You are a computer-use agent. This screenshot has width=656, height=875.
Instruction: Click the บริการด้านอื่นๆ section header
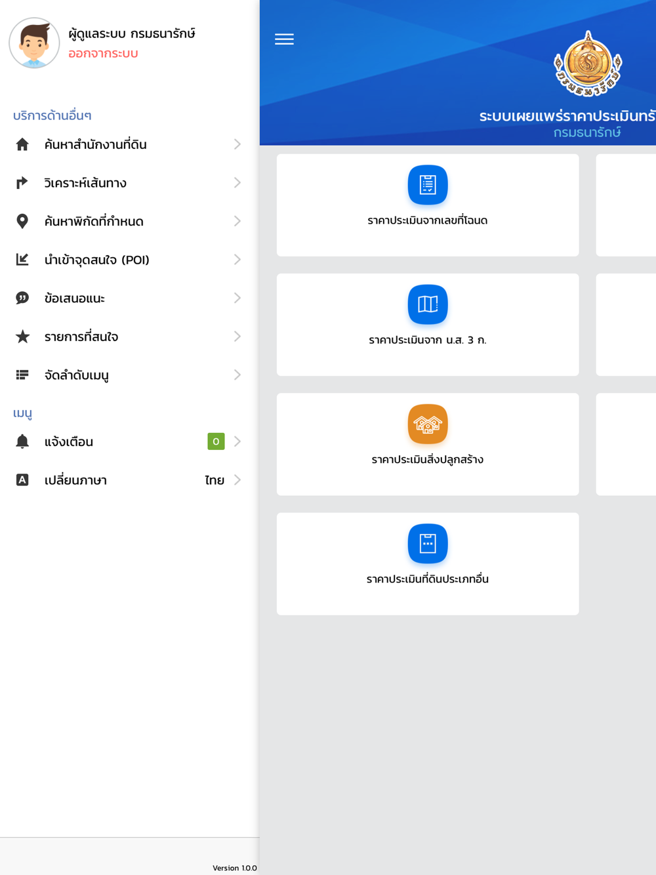point(52,116)
